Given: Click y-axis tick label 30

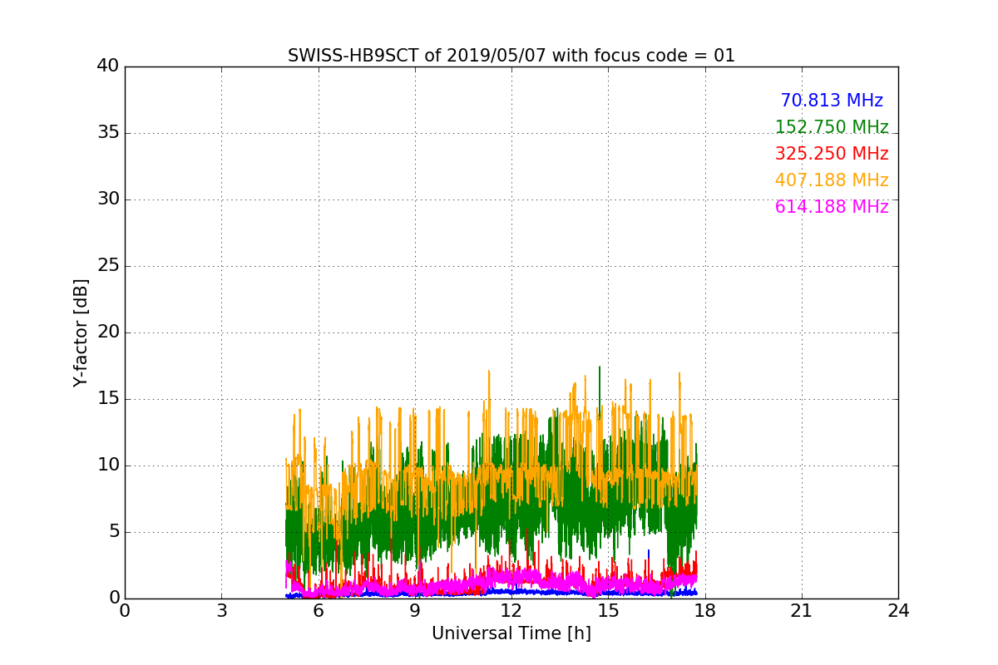Looking at the screenshot, I should 108,199.
